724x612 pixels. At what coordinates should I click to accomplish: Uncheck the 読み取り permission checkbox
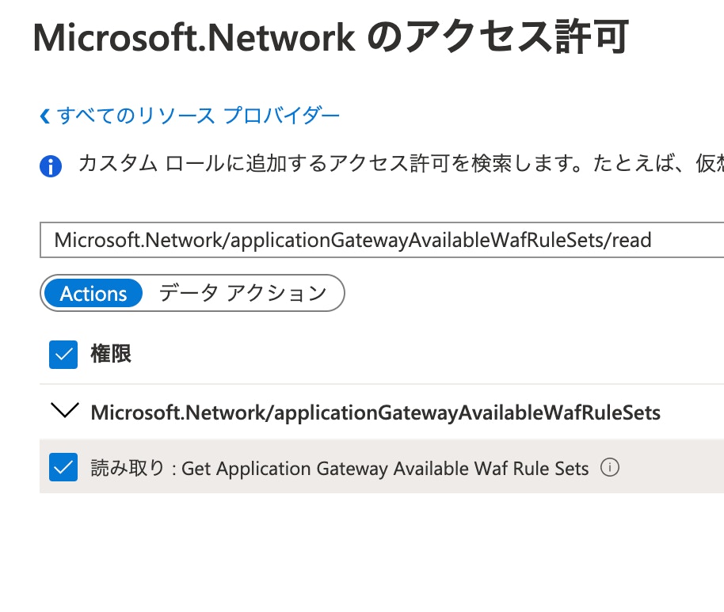pos(63,467)
